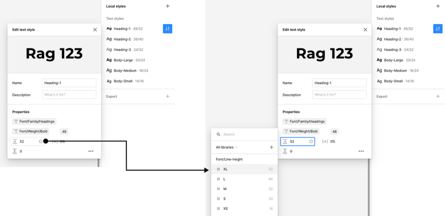Click the letter spacing 0% field in right panel
This screenshot has height=216, width=445.
point(332,141)
